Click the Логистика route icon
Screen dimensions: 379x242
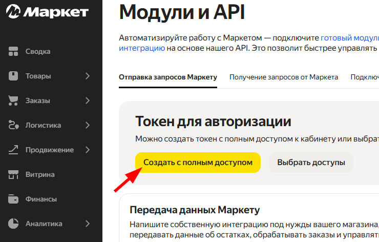13,125
